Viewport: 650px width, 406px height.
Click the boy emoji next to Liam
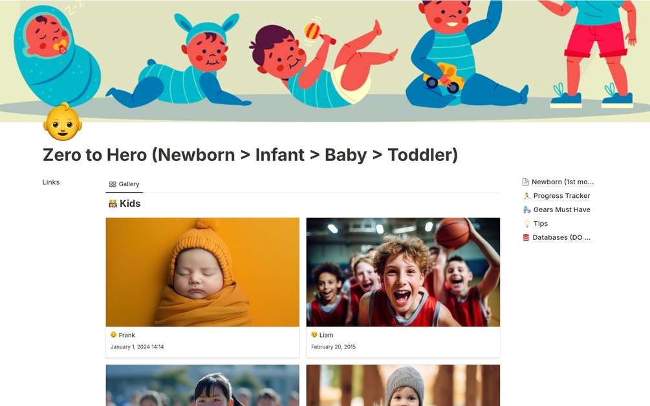[314, 335]
